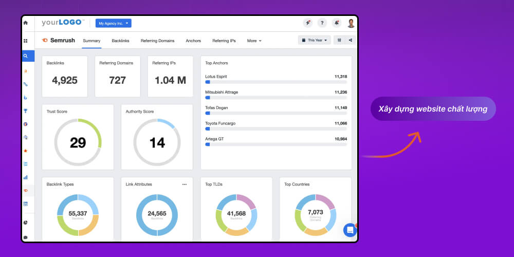The image size is (514, 257).
Task: Switch to the Referring Domains tab
Action: tap(157, 41)
